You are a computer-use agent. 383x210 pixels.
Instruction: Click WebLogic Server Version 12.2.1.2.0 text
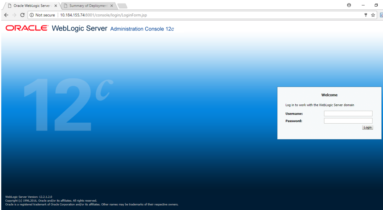pos(29,197)
